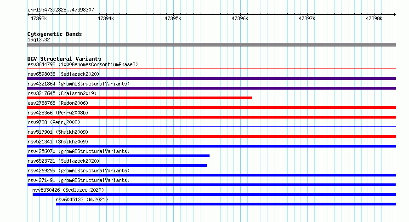Image resolution: width=409 pixels, height=222 pixels.
Task: Select the blue nsv6523721 variant bar
Action: coord(117,165)
